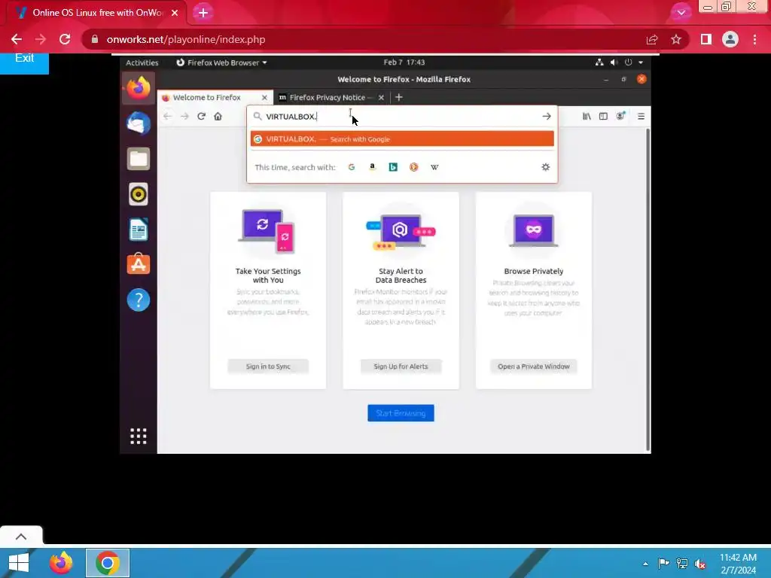This screenshot has height=578, width=771.
Task: Toggle Firefox sidebars icon
Action: (603, 117)
